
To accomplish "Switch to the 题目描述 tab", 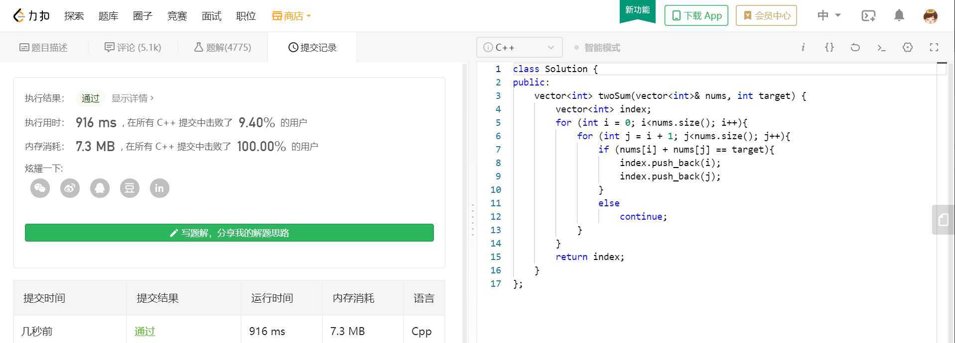I will click(44, 47).
